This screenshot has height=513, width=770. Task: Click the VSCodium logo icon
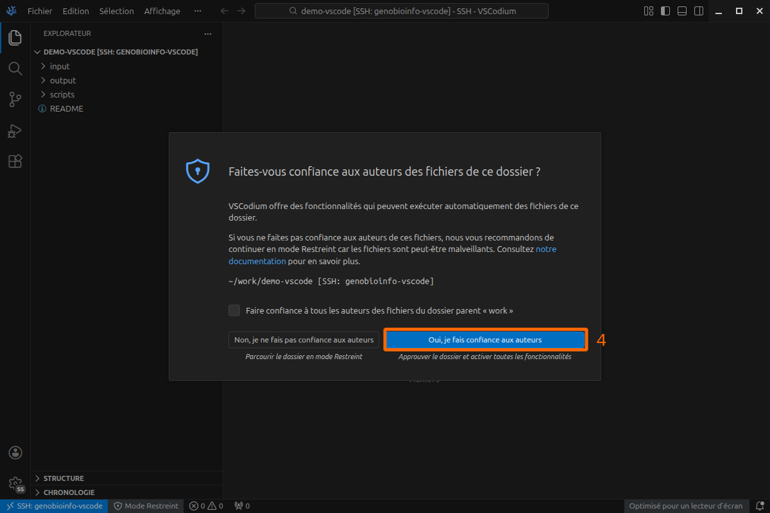coord(12,11)
